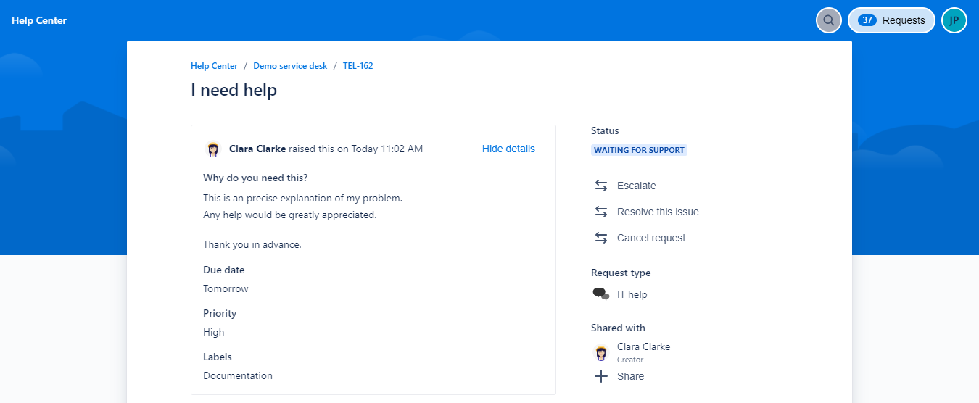Click the JP profile avatar
Screen dimensions: 979x403
tap(954, 20)
